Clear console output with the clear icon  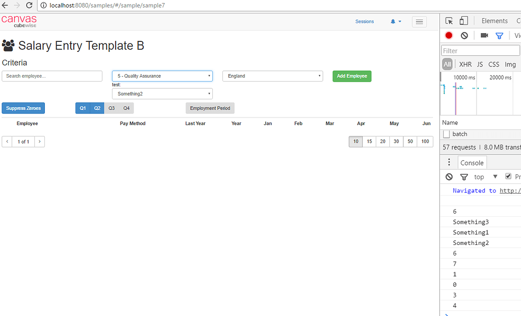pyautogui.click(x=449, y=176)
